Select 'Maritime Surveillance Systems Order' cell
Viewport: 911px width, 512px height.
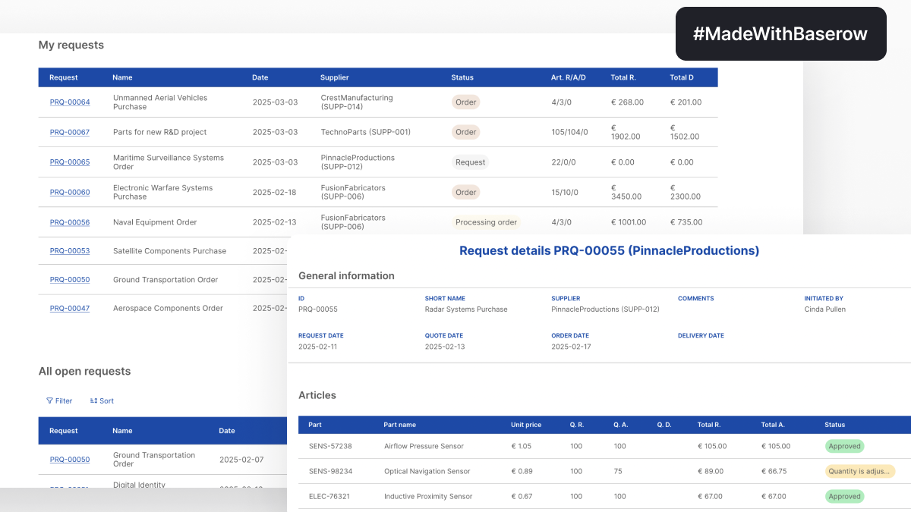tap(169, 162)
